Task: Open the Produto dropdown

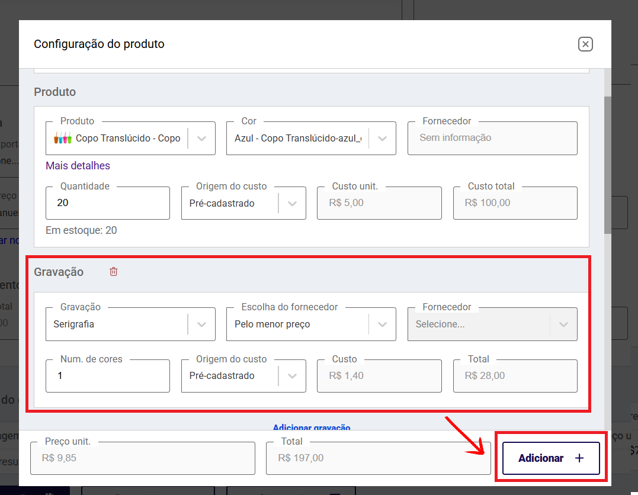Action: click(x=130, y=139)
